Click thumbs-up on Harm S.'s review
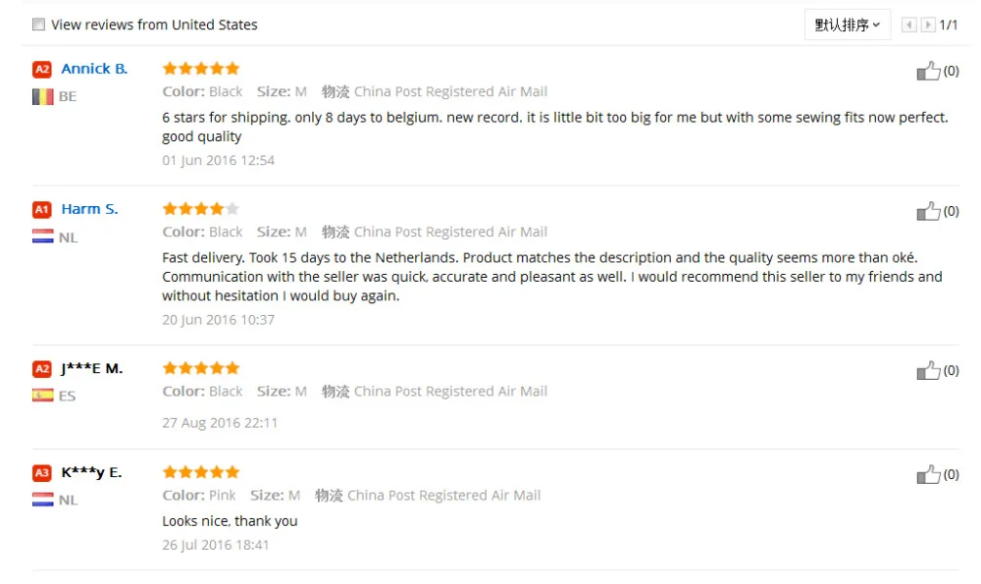Image resolution: width=981 pixels, height=584 pixels. tap(927, 211)
